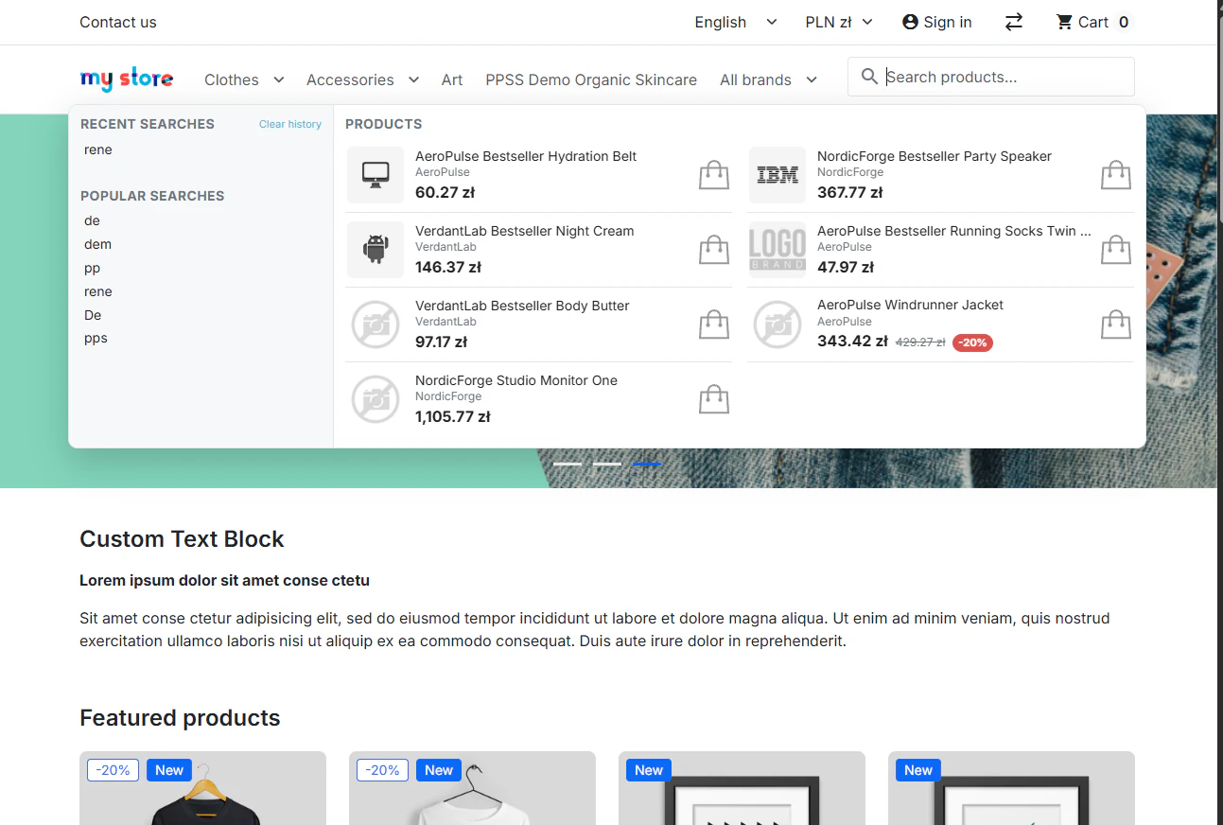This screenshot has height=825, width=1223.
Task: Go to second carousel slide indicator
Action: tap(607, 464)
